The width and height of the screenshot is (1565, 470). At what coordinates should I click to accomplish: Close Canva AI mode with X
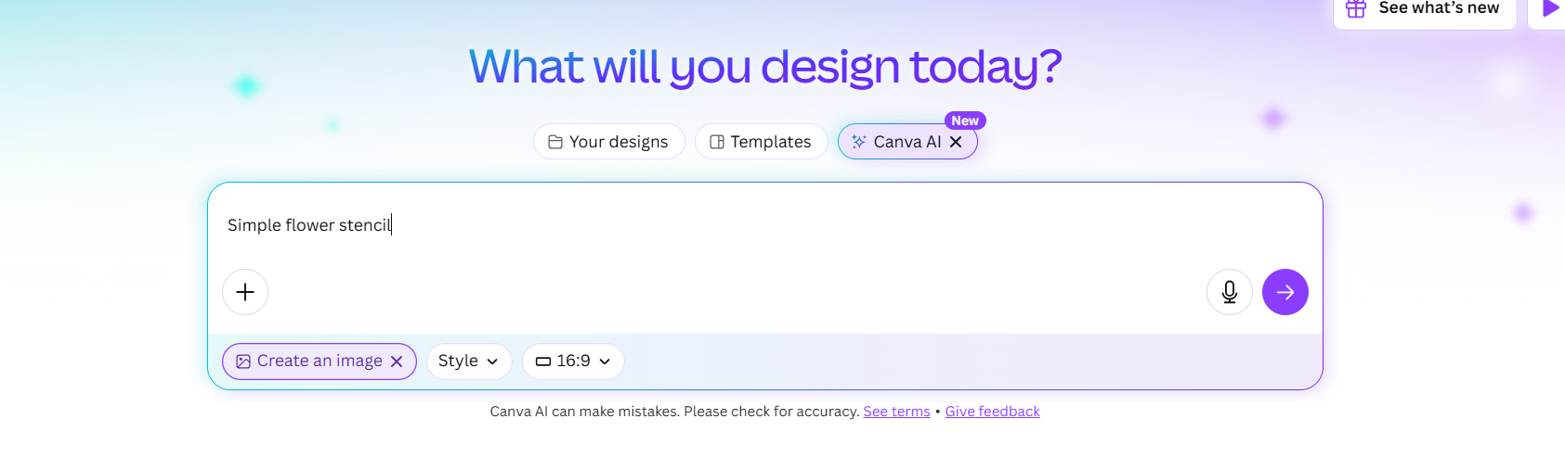click(x=956, y=142)
